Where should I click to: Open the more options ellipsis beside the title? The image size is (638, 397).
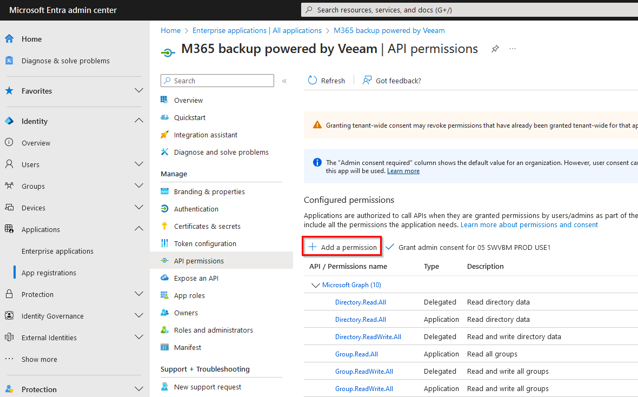[x=513, y=49]
